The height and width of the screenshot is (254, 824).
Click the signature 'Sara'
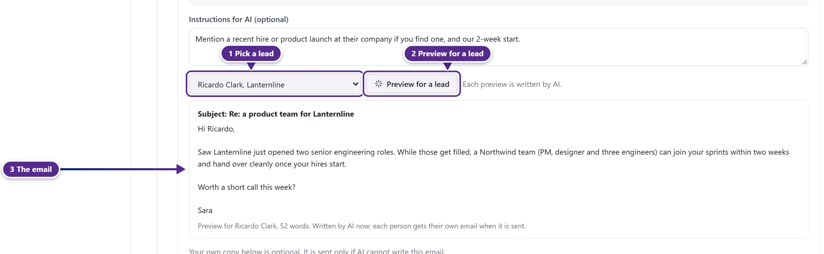point(205,210)
